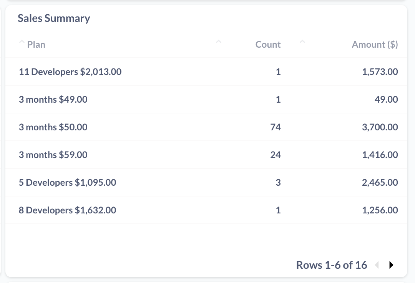Click the sort chevron for Count column

[219, 42]
